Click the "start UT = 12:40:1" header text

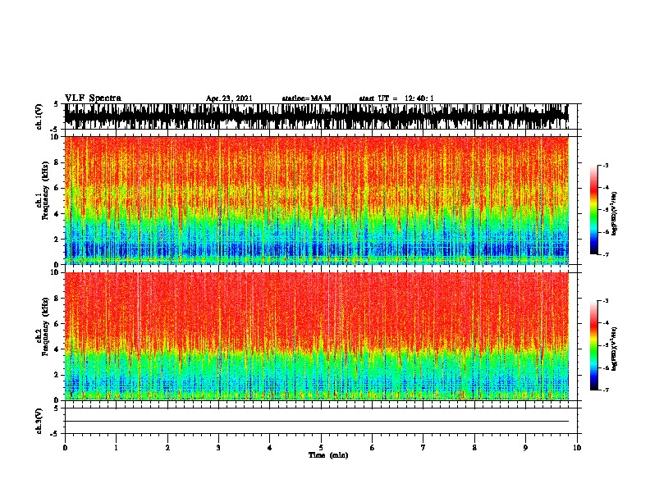coord(396,98)
